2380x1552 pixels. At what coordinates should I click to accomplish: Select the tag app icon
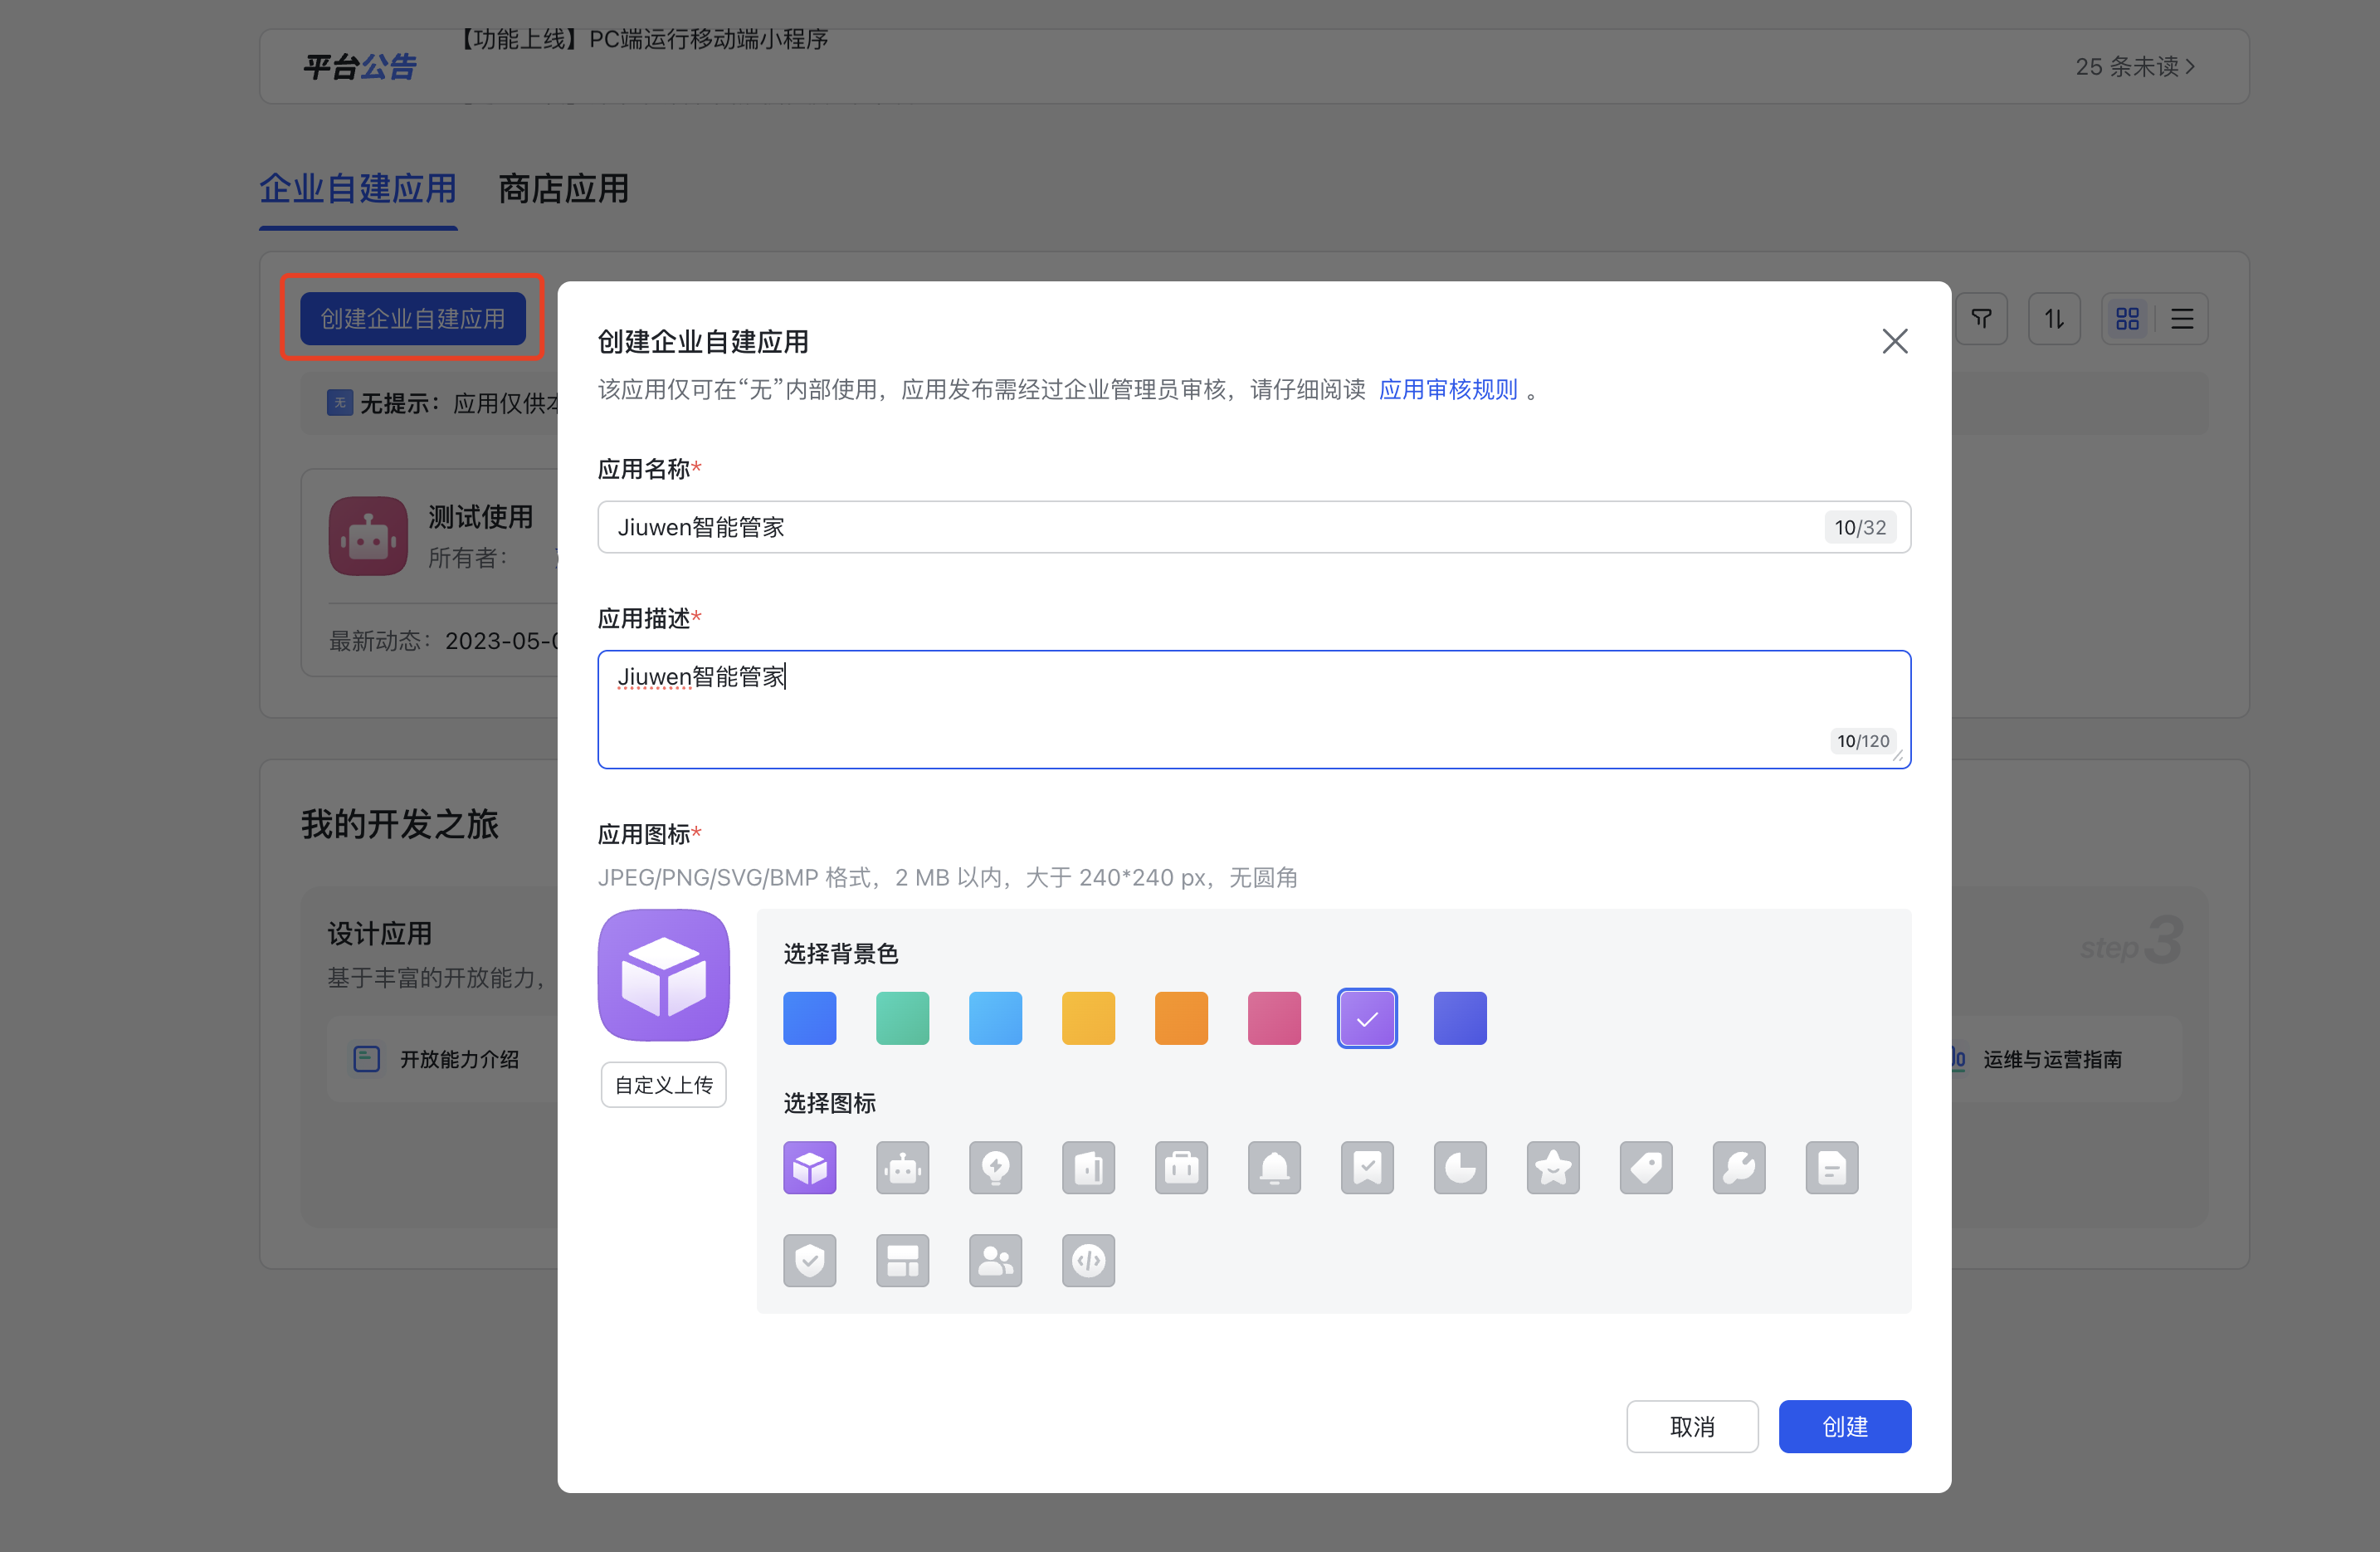click(1646, 1167)
